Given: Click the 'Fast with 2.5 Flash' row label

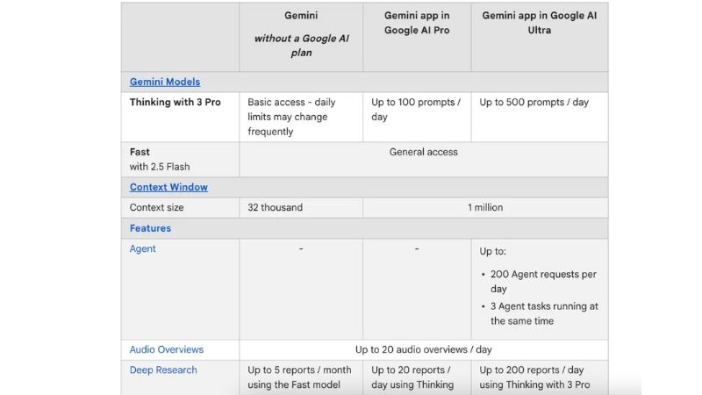Looking at the screenshot, I should [x=160, y=159].
